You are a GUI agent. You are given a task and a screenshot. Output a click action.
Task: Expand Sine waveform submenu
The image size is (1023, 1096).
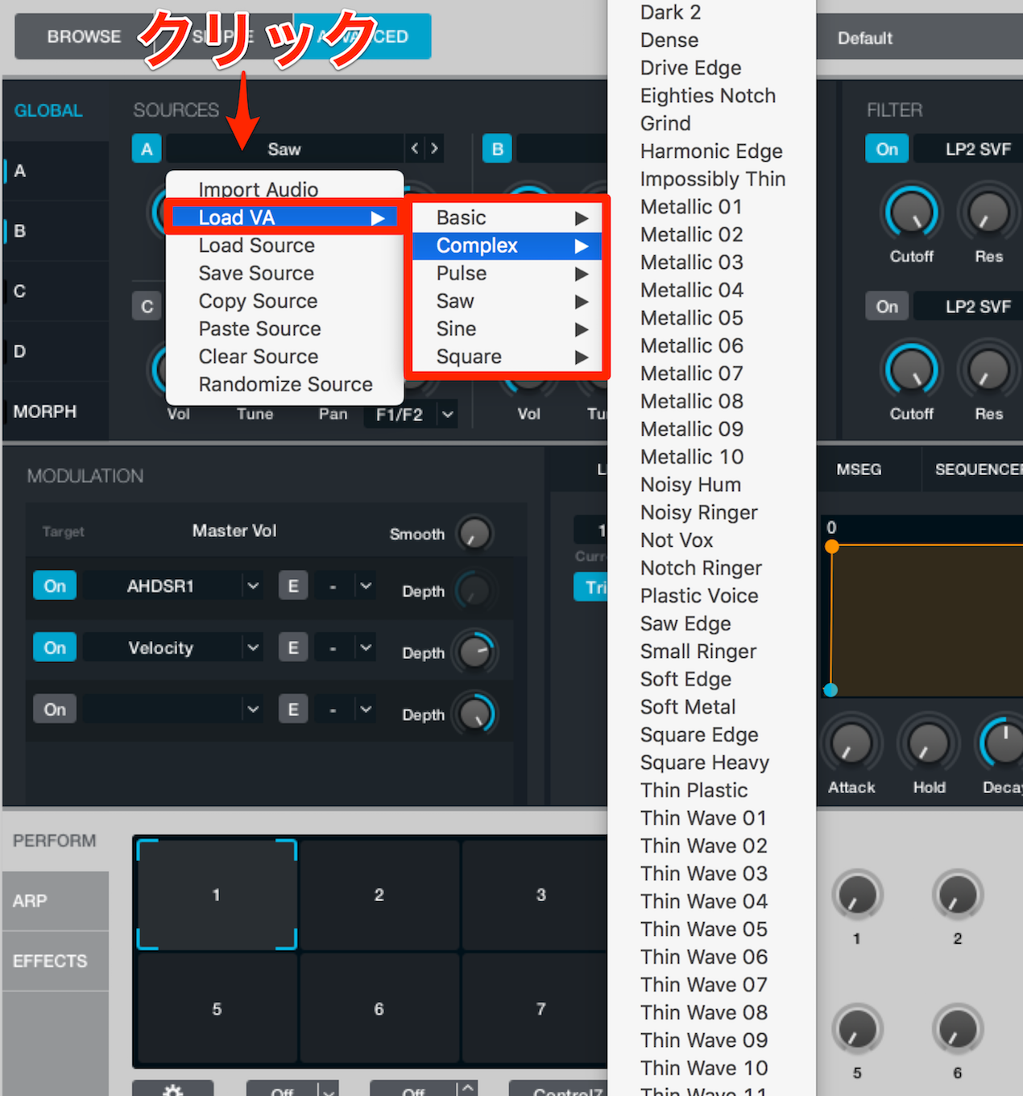pyautogui.click(x=507, y=329)
